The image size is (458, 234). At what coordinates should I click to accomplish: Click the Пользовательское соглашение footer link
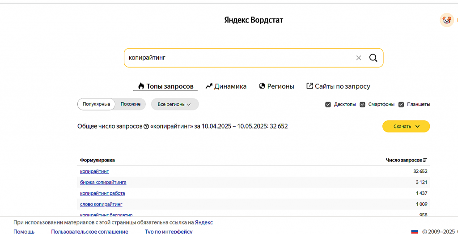[x=89, y=231]
